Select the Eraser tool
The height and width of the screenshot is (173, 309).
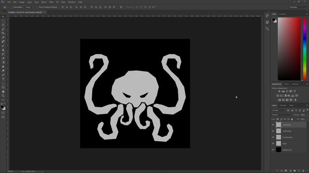point(3,58)
